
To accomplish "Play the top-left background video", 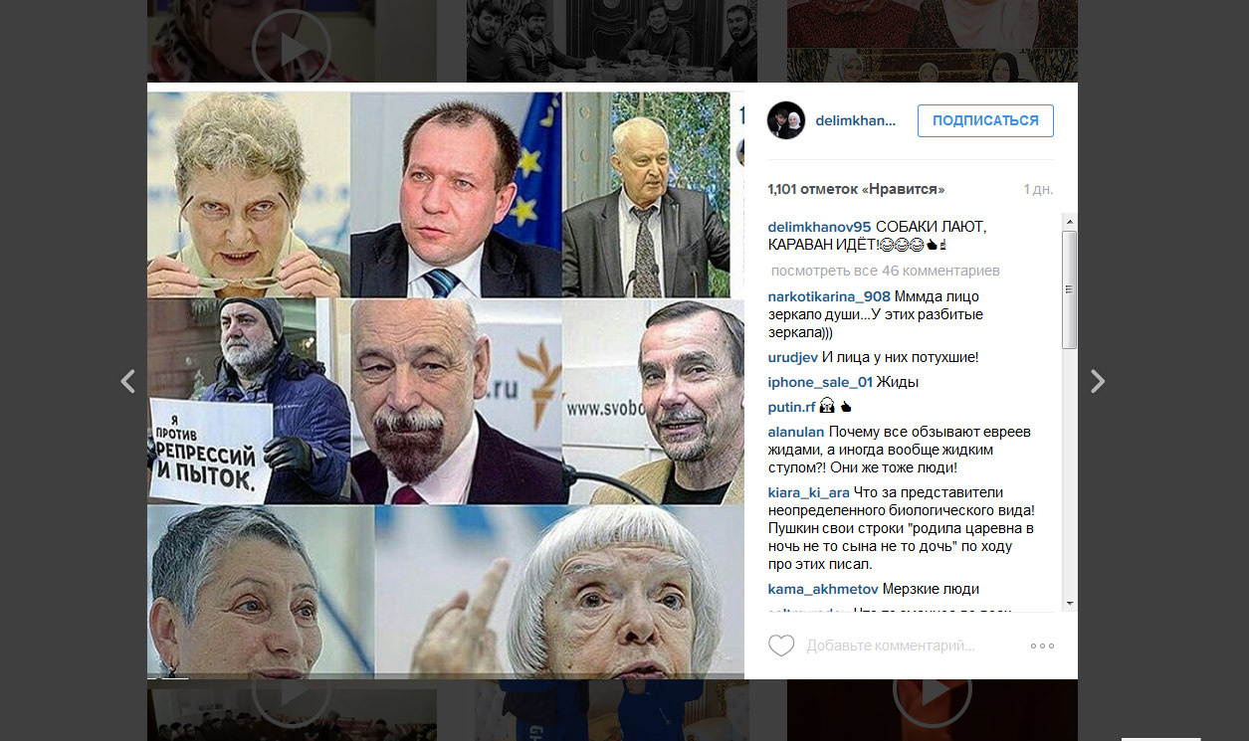I will point(291,46).
